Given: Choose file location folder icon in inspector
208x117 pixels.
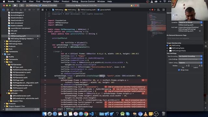Looking at the screenshot, I should click(x=201, y=25).
